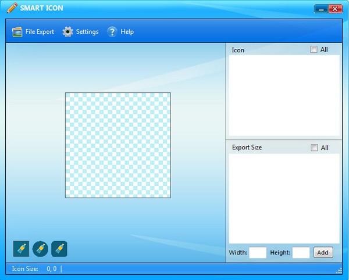349x280 pixels.
Task: Check the All box in Icon panel
Action: (x=314, y=49)
